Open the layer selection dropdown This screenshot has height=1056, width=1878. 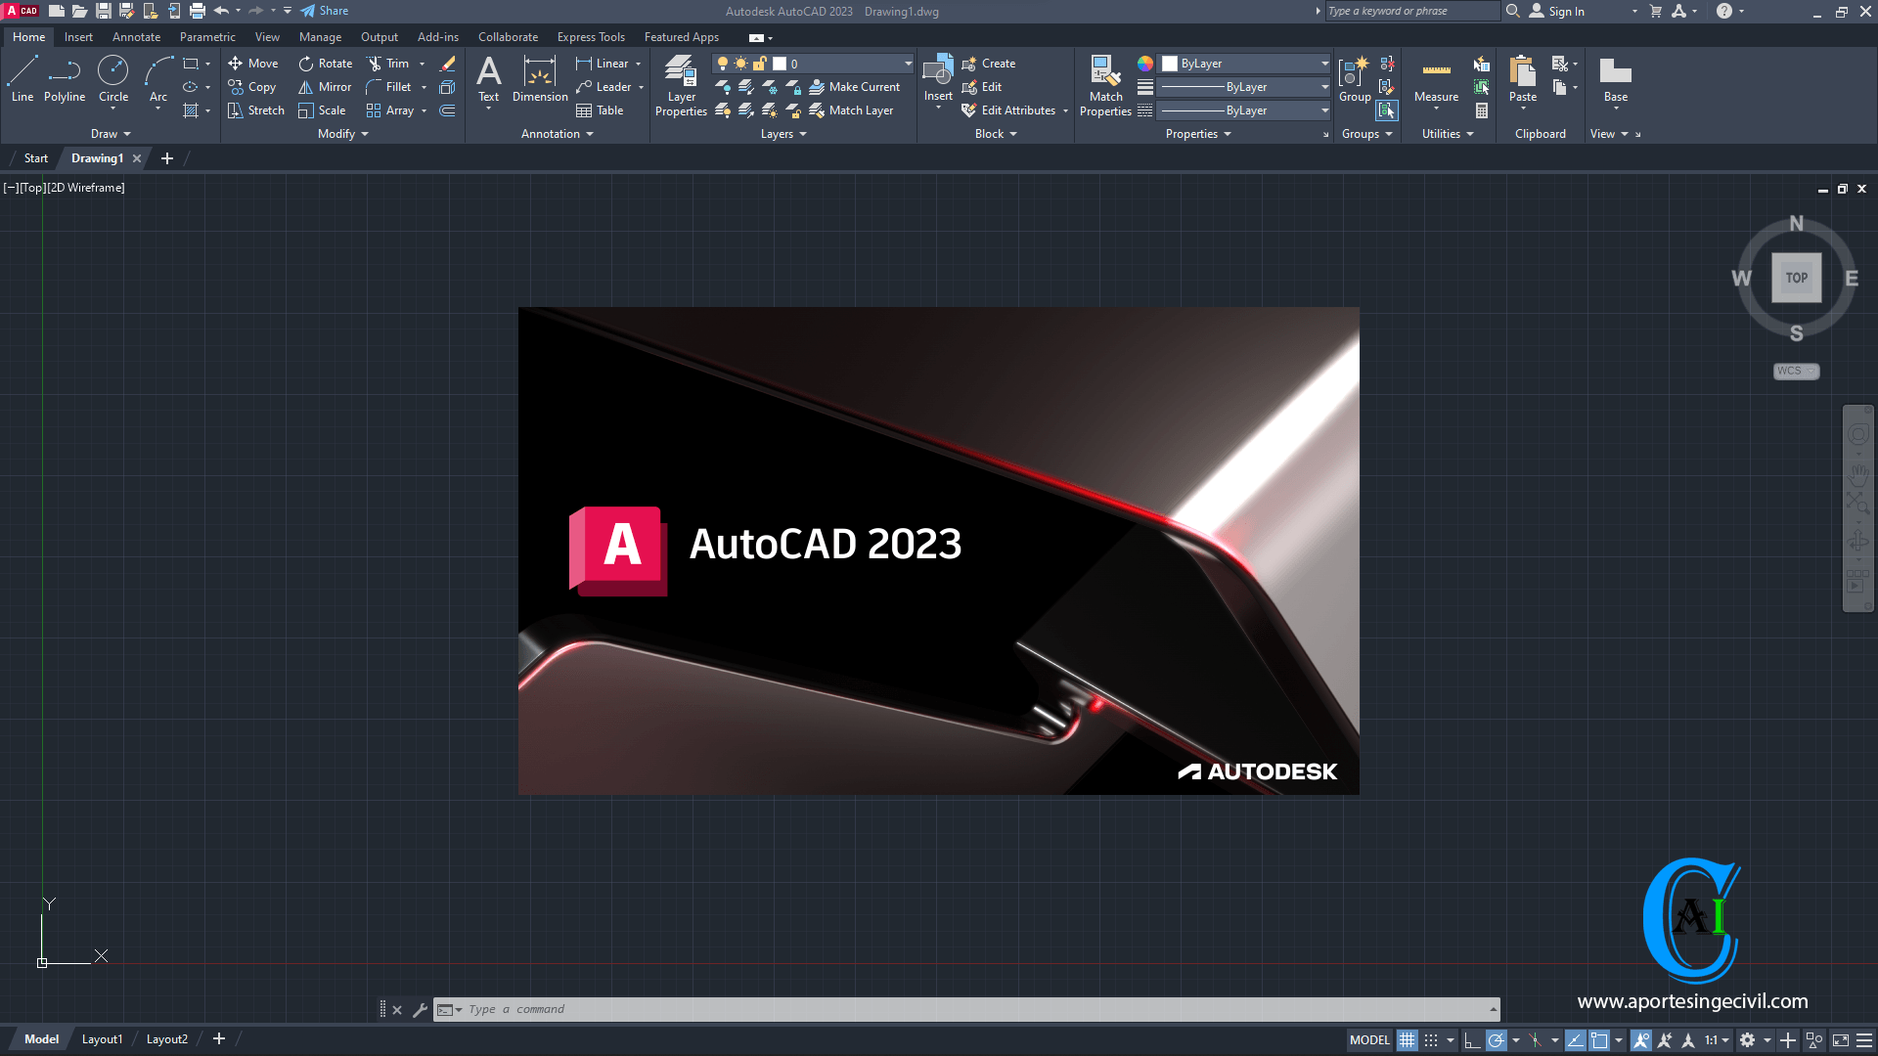(x=908, y=64)
